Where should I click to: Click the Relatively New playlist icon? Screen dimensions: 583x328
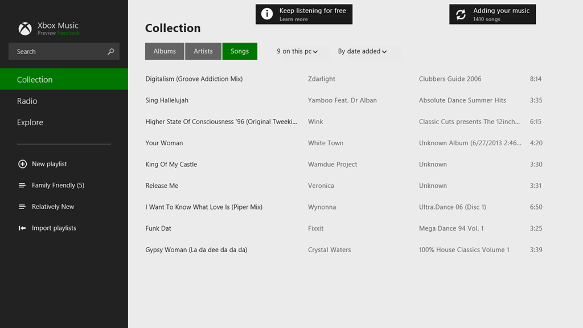pos(22,207)
